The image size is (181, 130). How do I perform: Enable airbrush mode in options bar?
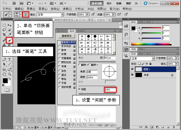pos(119,14)
